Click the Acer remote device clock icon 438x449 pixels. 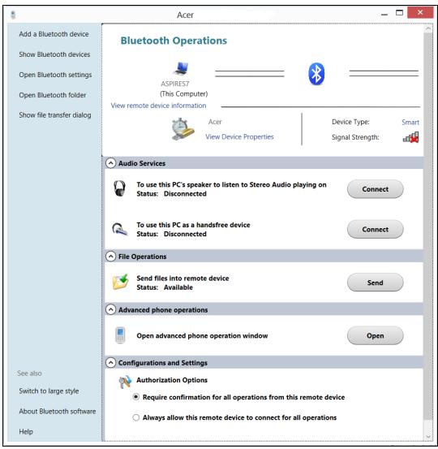click(x=182, y=129)
